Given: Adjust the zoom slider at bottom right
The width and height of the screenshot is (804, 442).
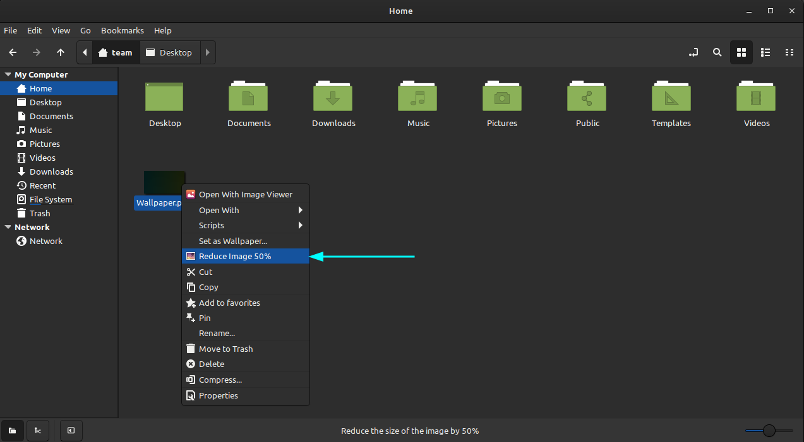Looking at the screenshot, I should [x=769, y=430].
